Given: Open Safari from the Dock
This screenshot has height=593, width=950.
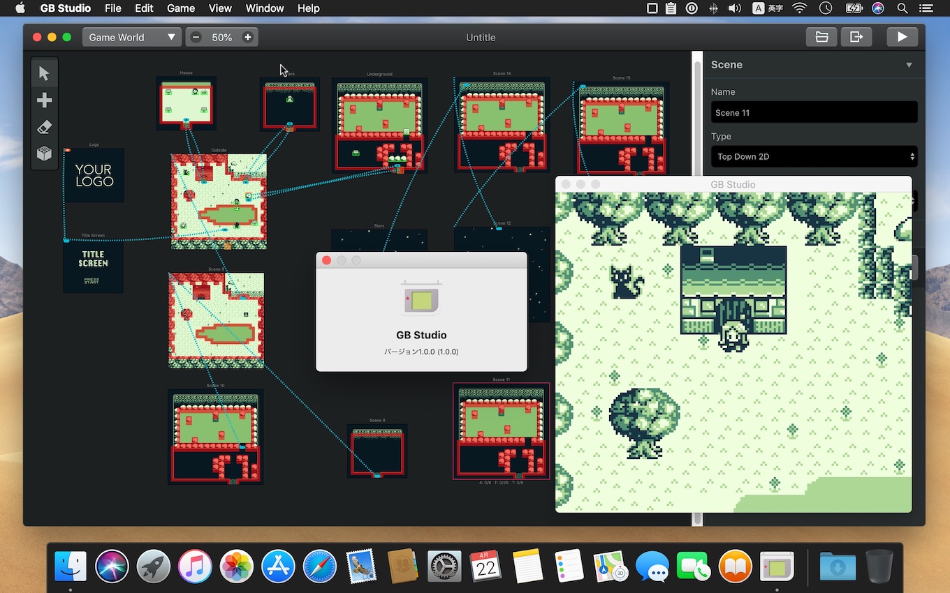Looking at the screenshot, I should pyautogui.click(x=320, y=566).
